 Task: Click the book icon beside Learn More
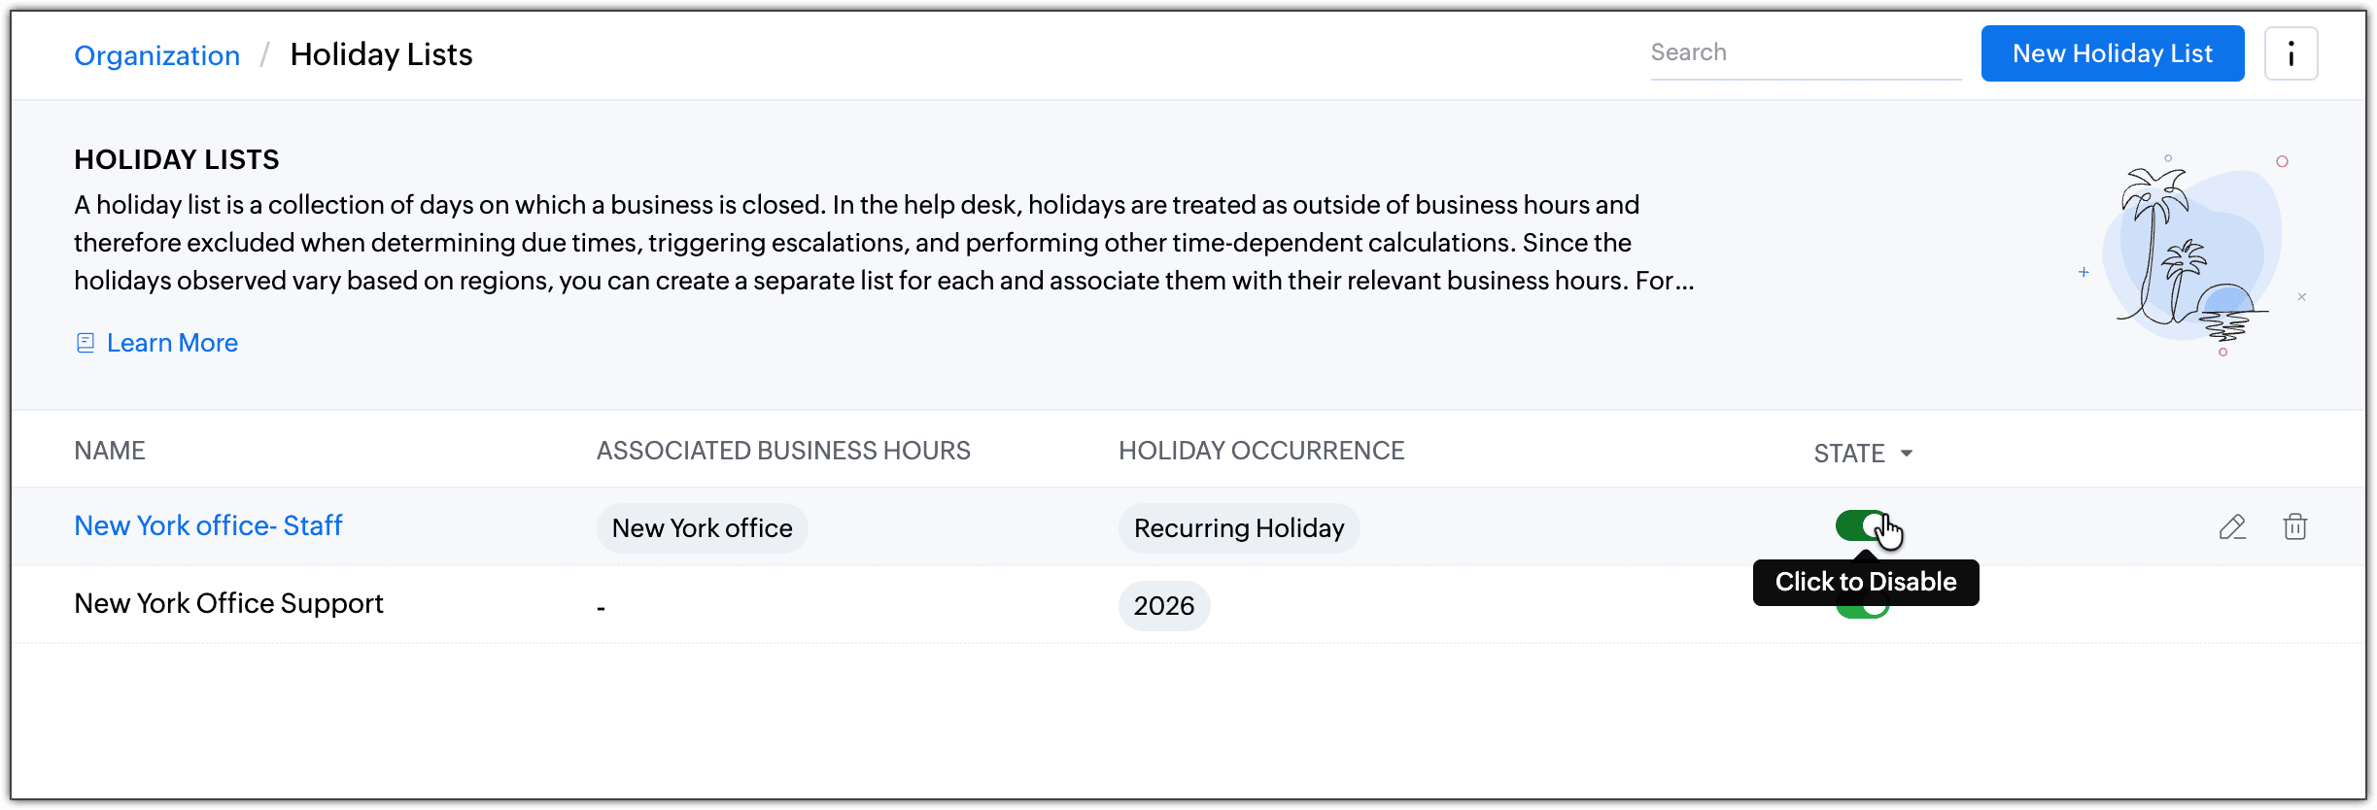[86, 343]
